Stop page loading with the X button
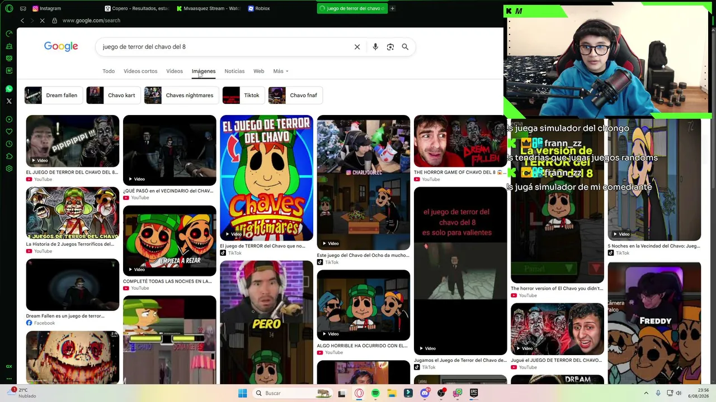 click(42, 21)
